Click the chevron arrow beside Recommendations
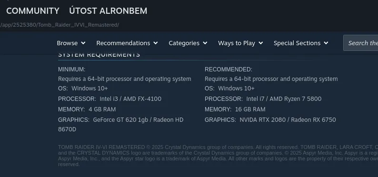 156,43
